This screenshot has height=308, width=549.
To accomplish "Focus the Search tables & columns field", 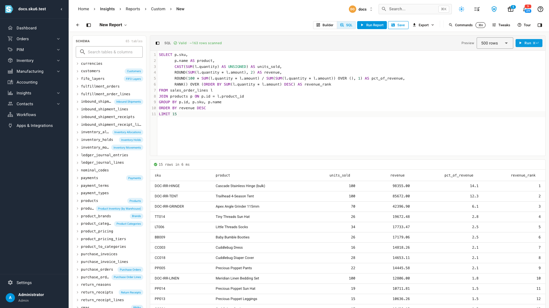I will click(x=109, y=52).
